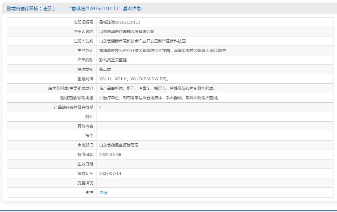Viewport: 337px width, 212px height.
Task: Click the 管理类别 label
Action: [85, 69]
